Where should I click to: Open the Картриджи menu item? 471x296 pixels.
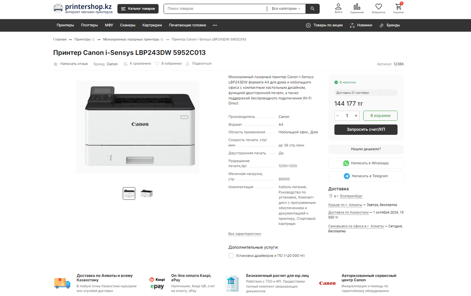click(152, 25)
